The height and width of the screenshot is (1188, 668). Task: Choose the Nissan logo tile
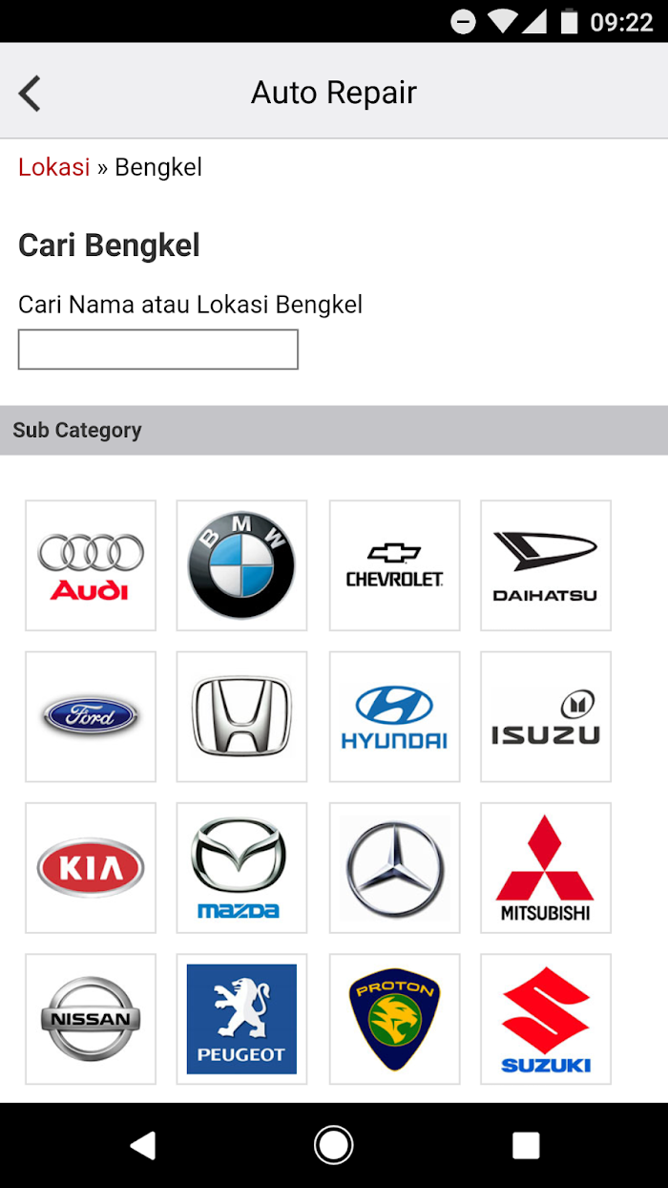[91, 1018]
